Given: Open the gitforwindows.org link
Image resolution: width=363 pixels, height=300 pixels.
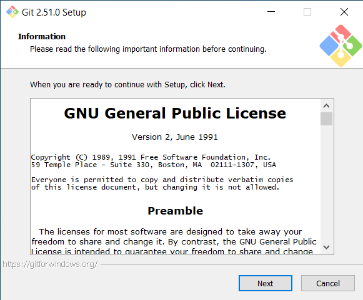Looking at the screenshot, I should click(50, 264).
